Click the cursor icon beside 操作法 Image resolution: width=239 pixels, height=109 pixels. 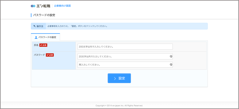point(34,26)
